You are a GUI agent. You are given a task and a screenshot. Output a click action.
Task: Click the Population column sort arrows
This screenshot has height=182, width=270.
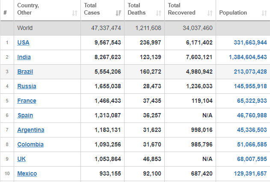(264, 13)
